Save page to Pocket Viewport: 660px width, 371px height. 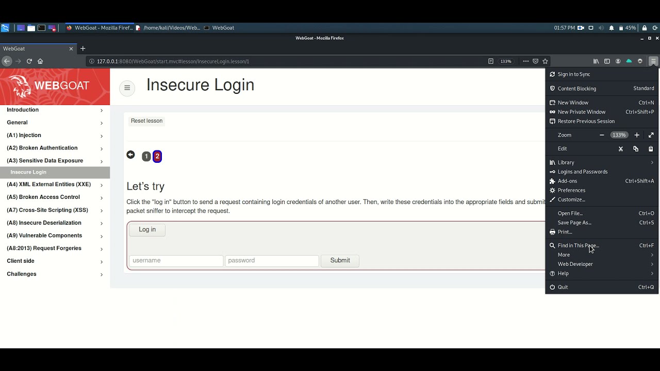tap(535, 61)
